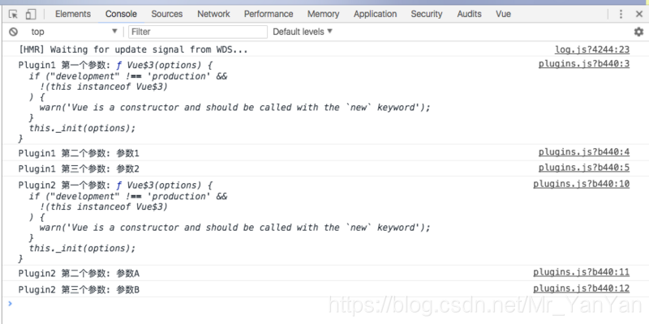Open the top context selector dropdown
Screen dimensions: 649x324
pos(73,32)
